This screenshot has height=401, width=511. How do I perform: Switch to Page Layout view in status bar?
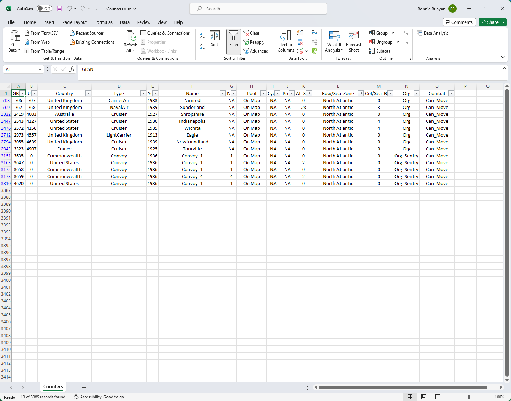[424, 397]
